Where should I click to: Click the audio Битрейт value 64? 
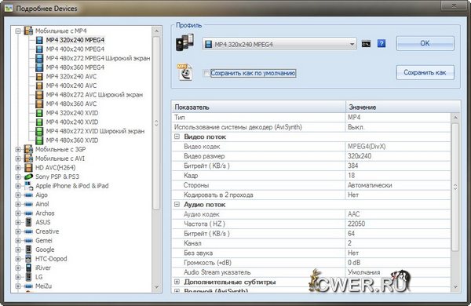(351, 234)
